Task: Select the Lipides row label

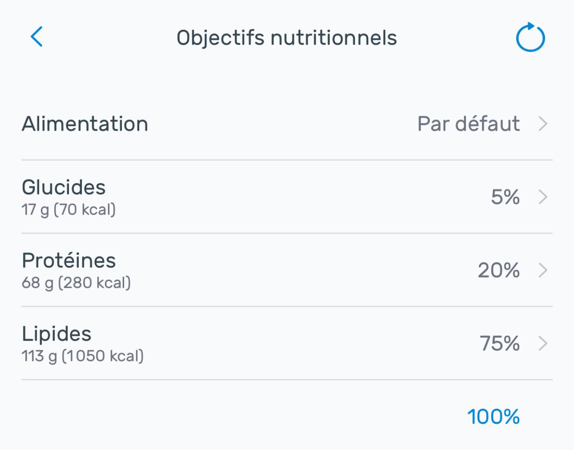Action: click(x=56, y=334)
